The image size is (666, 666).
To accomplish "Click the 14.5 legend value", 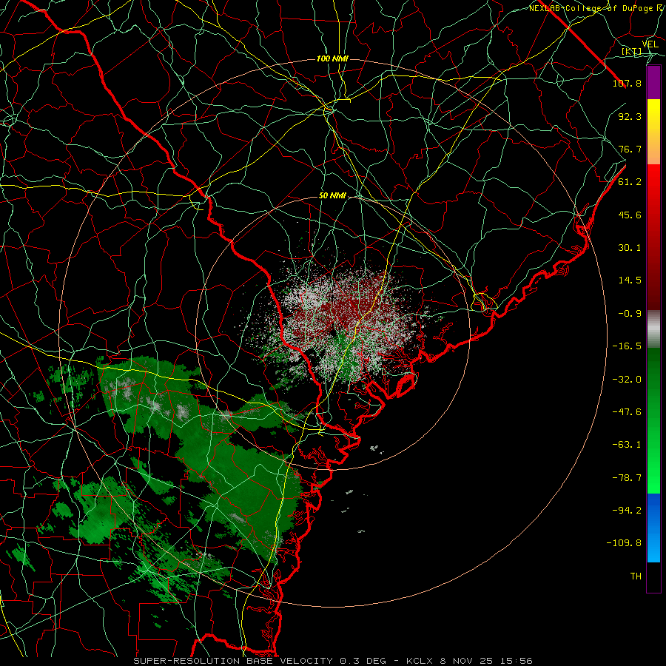I will pos(630,280).
